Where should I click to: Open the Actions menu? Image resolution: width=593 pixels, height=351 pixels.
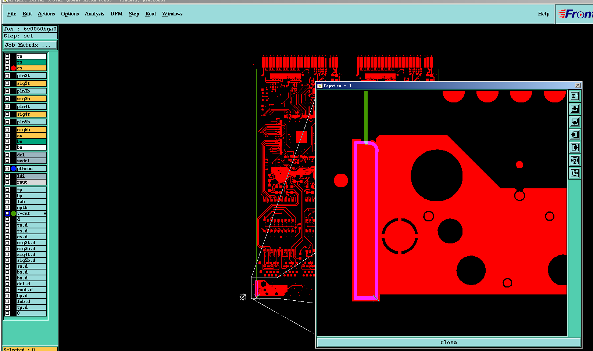tap(46, 14)
